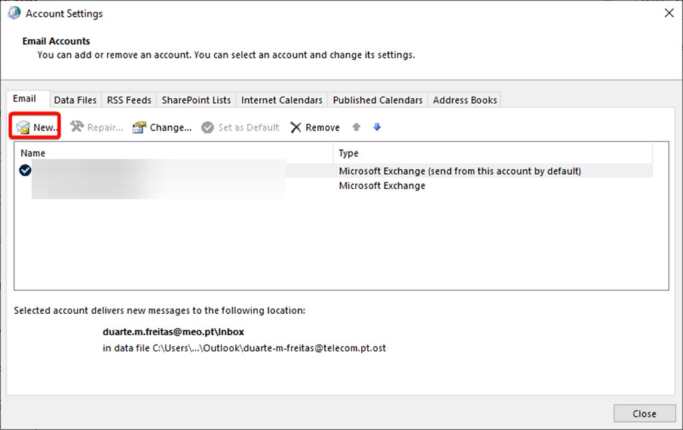
Task: Click the Repair tools icon
Action: click(x=77, y=127)
